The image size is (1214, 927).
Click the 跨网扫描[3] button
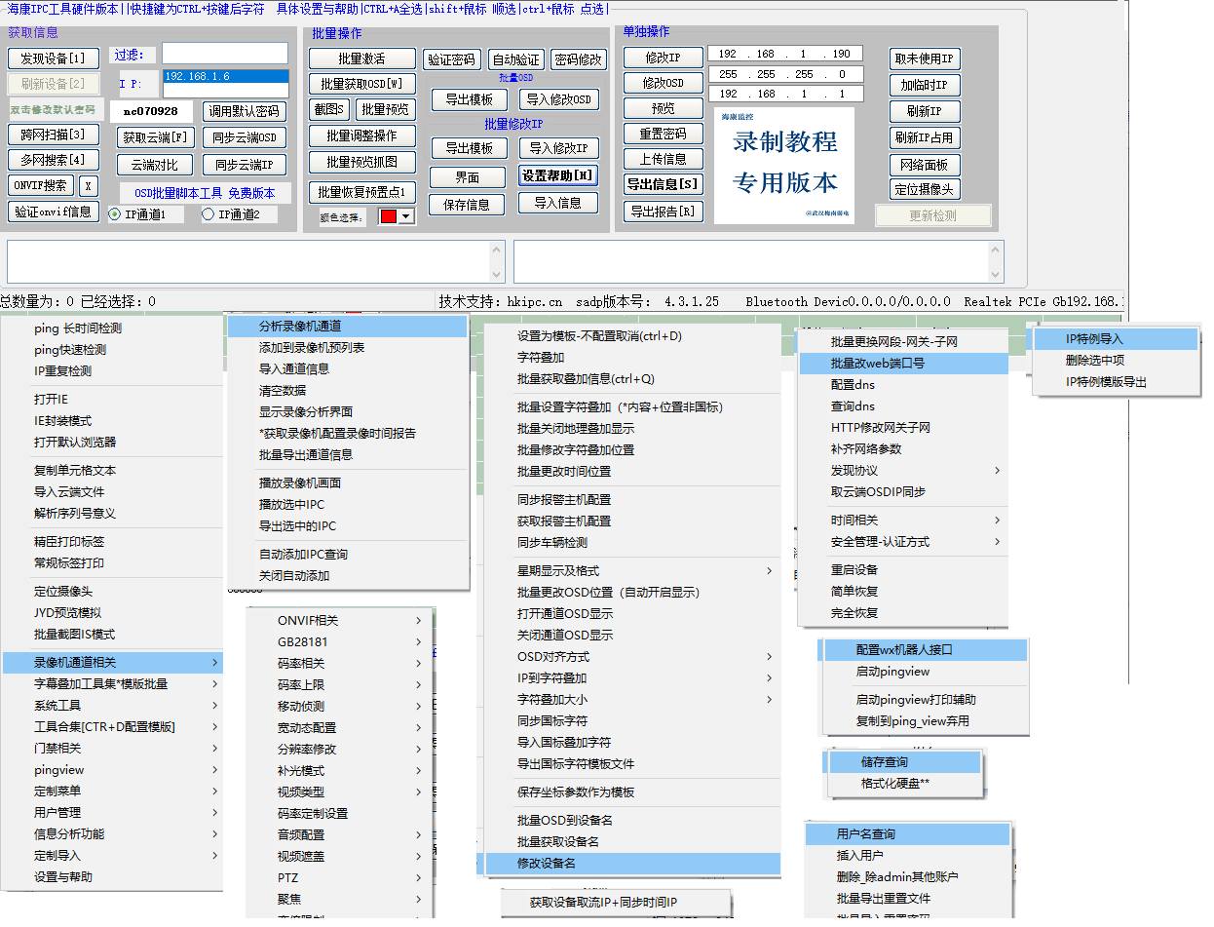[54, 135]
